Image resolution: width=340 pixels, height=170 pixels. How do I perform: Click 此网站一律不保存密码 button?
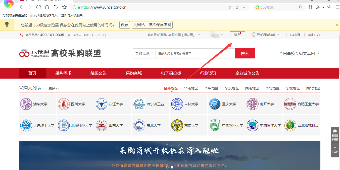point(152,25)
